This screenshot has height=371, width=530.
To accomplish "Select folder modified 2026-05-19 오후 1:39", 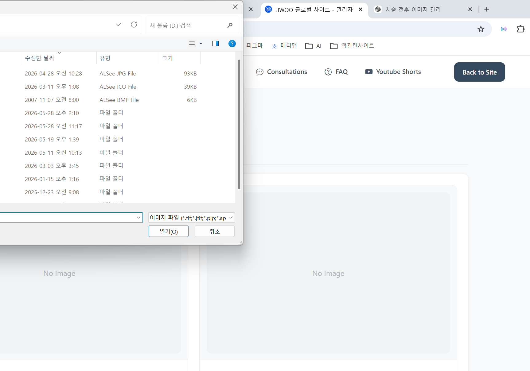I will point(118,139).
